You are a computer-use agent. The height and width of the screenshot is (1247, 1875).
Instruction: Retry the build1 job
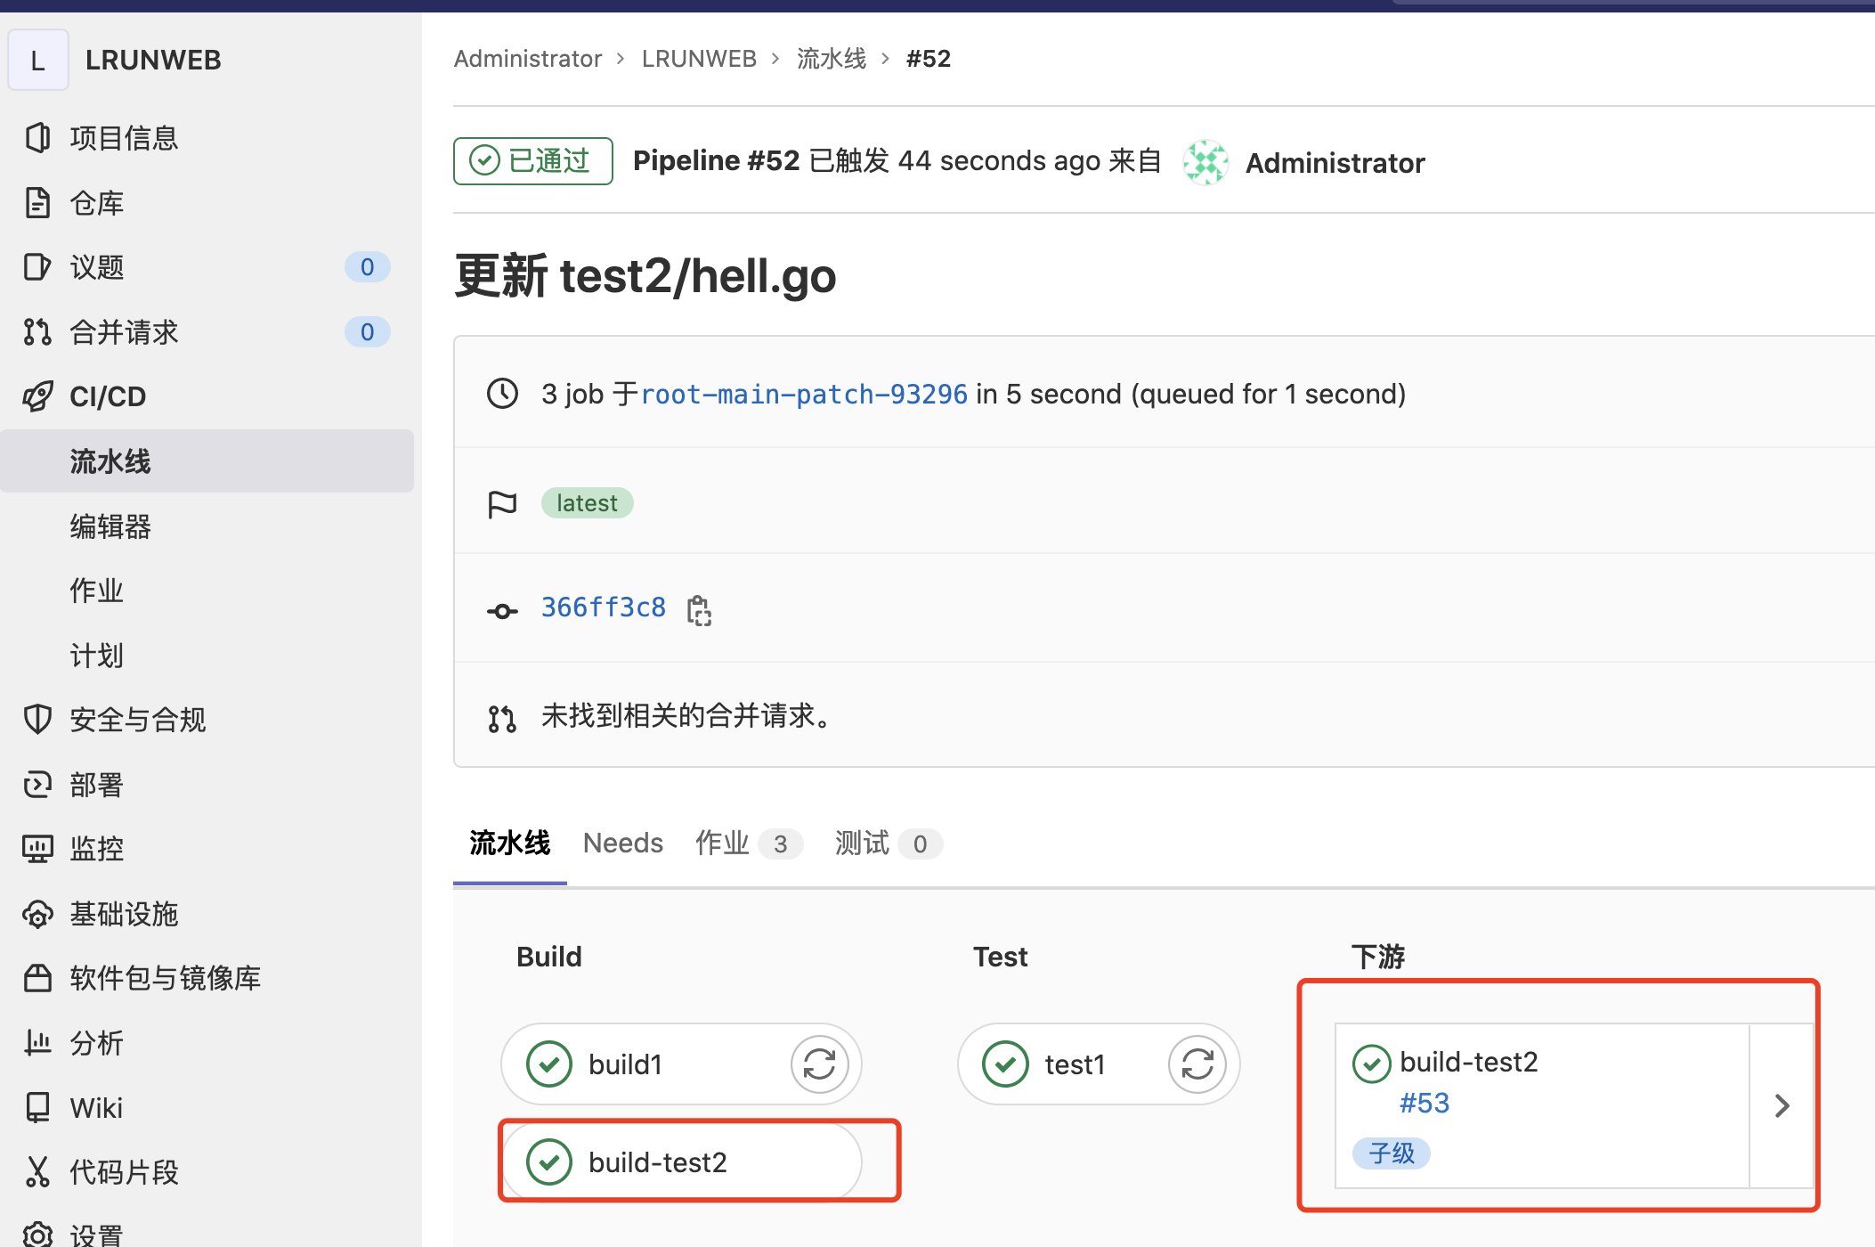(819, 1064)
